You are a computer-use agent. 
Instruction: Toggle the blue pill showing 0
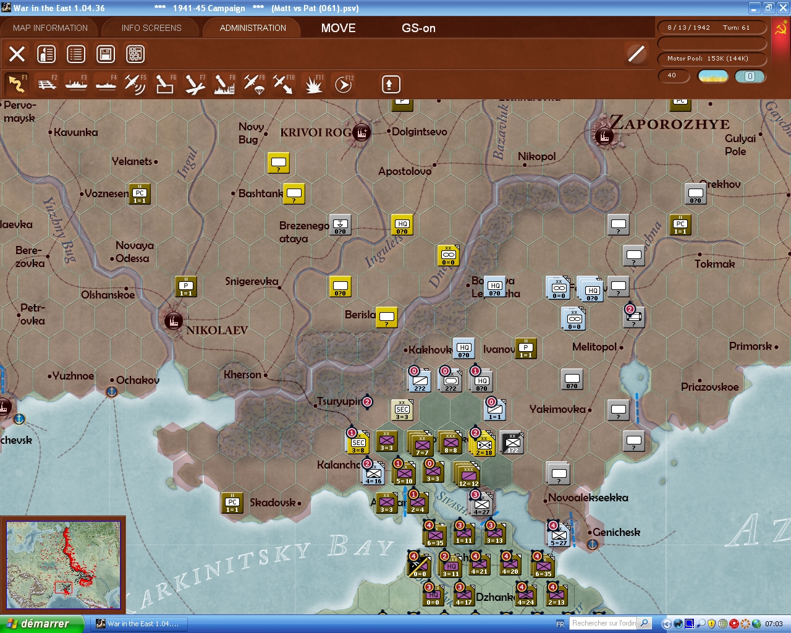[750, 76]
